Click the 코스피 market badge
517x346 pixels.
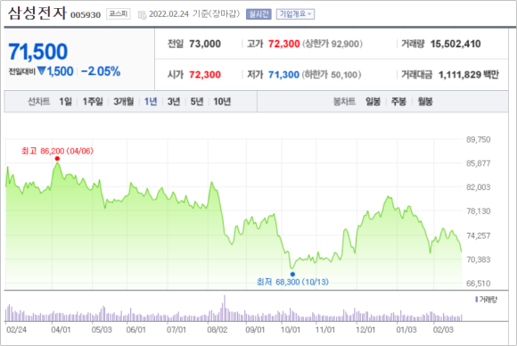point(119,14)
